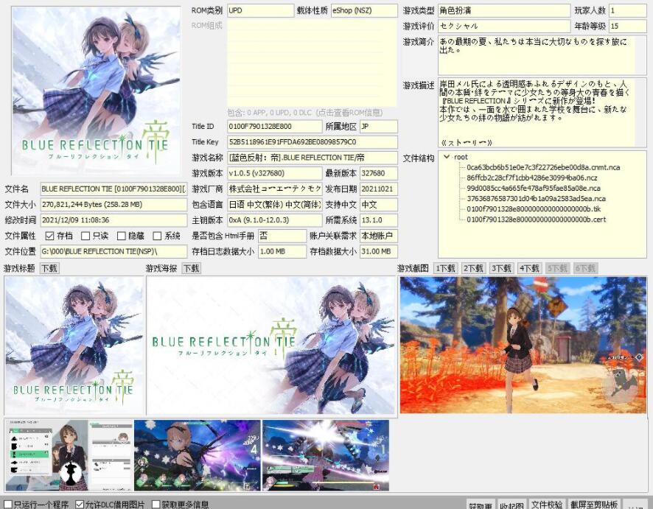Click the 文件校验 button

[x=547, y=504]
